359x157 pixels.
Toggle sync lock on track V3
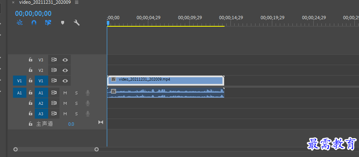(x=54, y=60)
